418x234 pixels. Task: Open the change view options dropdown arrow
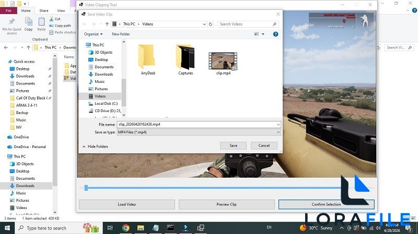[x=263, y=34]
